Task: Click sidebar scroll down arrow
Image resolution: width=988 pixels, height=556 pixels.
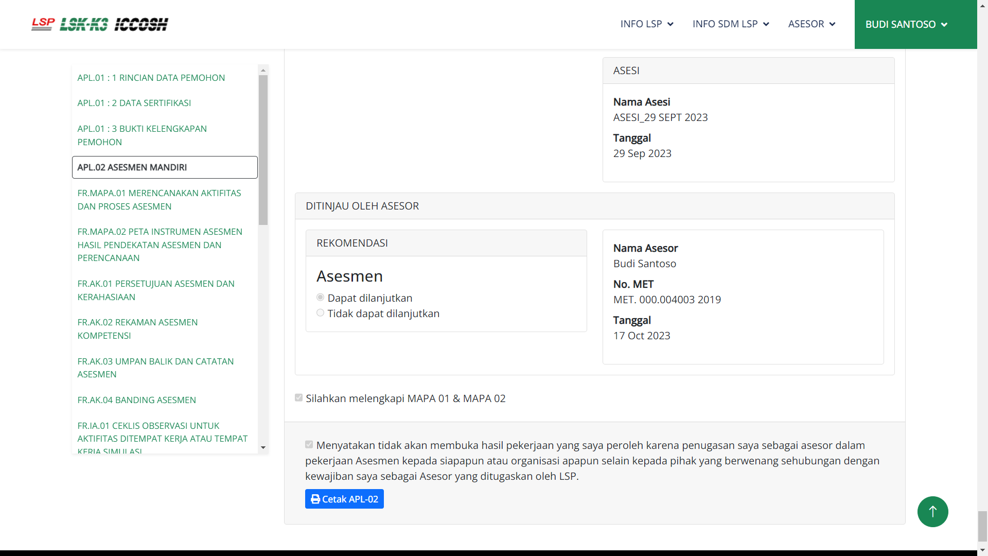Action: [x=263, y=447]
